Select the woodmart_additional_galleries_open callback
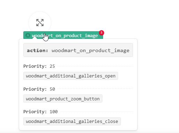179x133 pixels. [x=71, y=76]
